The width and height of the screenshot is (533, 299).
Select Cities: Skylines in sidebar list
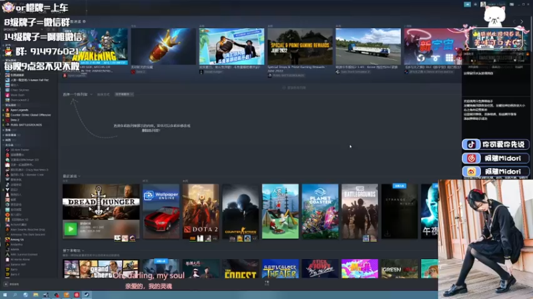coord(20,90)
